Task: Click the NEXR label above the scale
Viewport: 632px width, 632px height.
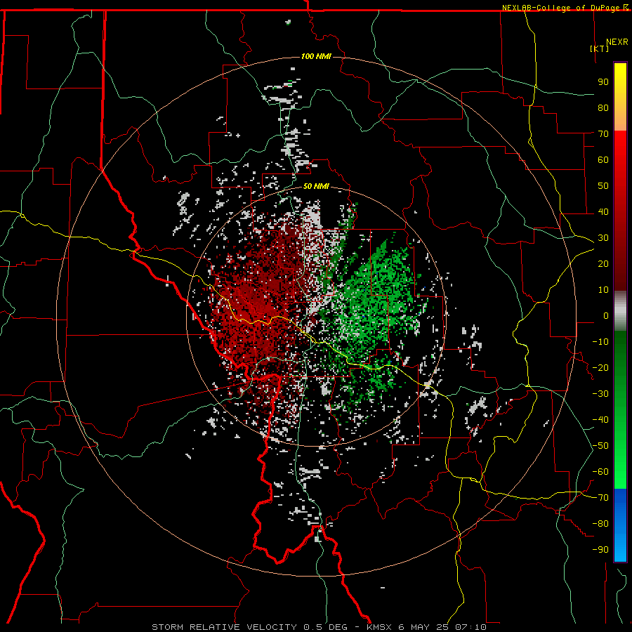Action: click(617, 42)
